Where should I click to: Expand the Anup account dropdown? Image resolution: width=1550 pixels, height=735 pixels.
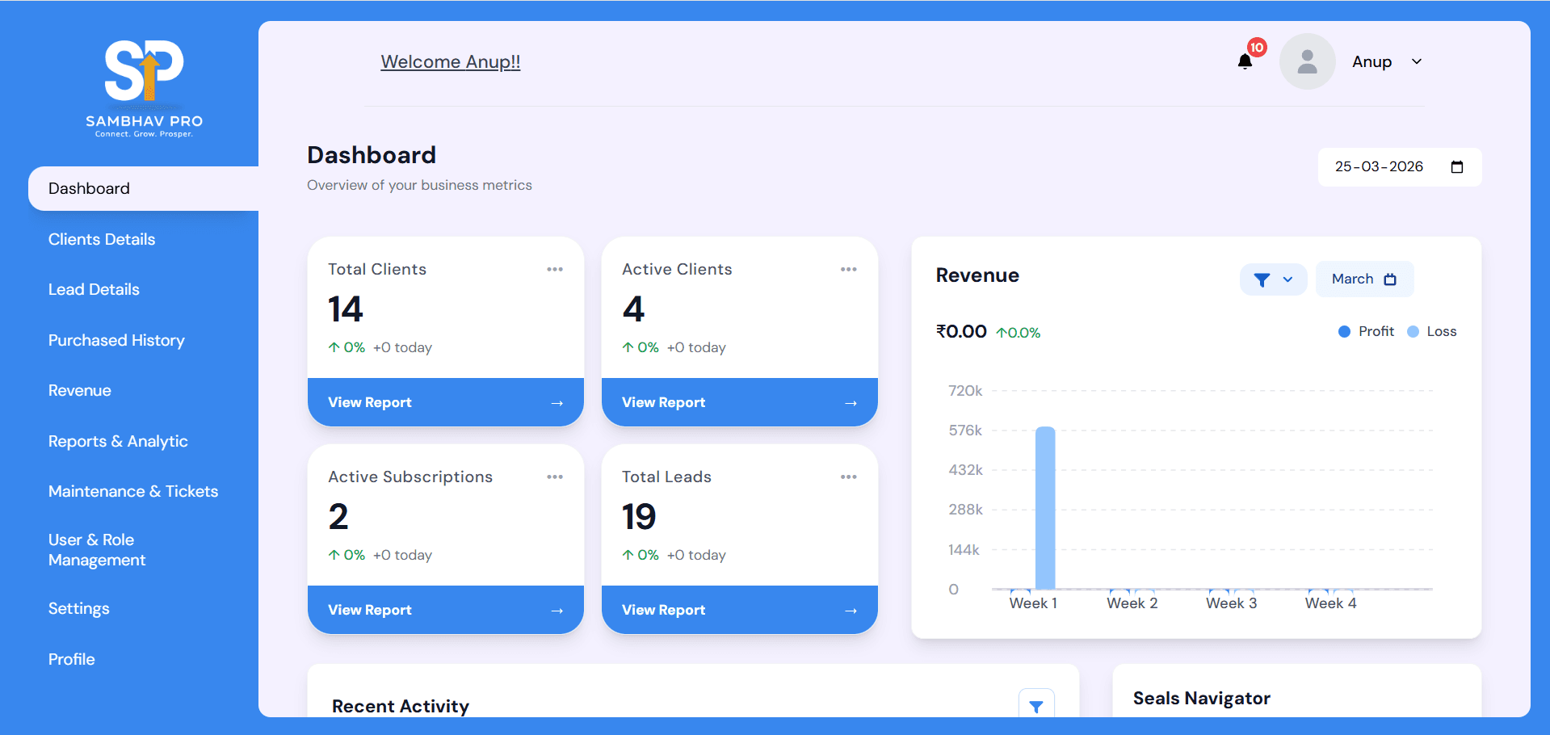pos(1387,61)
